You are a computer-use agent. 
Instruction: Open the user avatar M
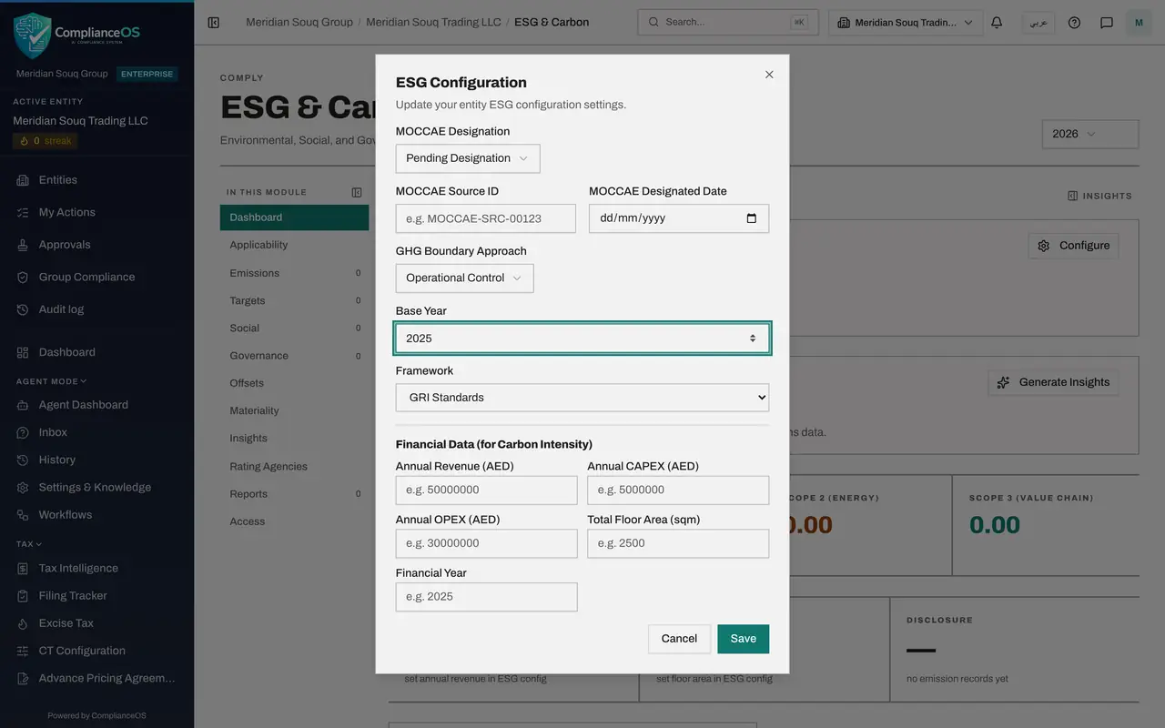pos(1139,22)
